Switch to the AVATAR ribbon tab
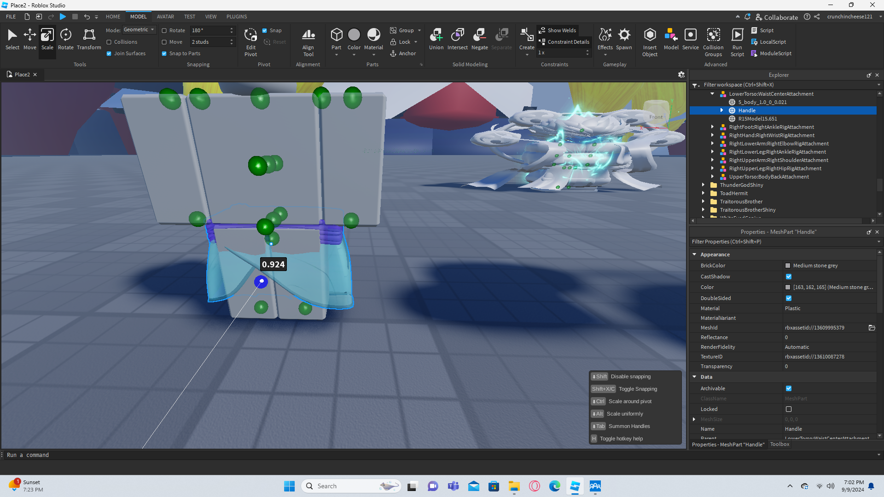This screenshot has height=497, width=884. click(x=165, y=17)
